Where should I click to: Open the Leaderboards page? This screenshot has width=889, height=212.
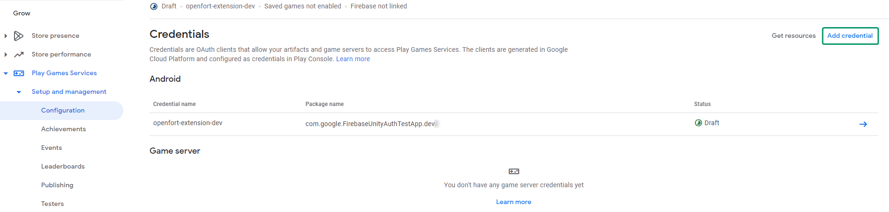pos(63,167)
